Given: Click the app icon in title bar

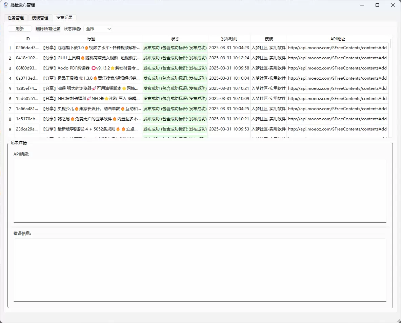Looking at the screenshot, I should click(6, 5).
